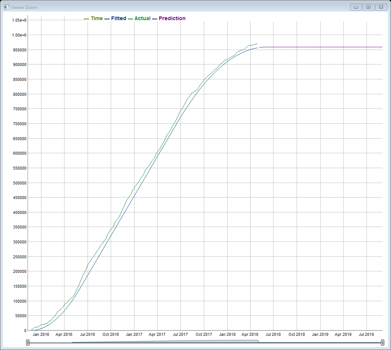Screen dimensions: 391x350
Task: Click the 850000 y-axis label
Action: pos(20,79)
